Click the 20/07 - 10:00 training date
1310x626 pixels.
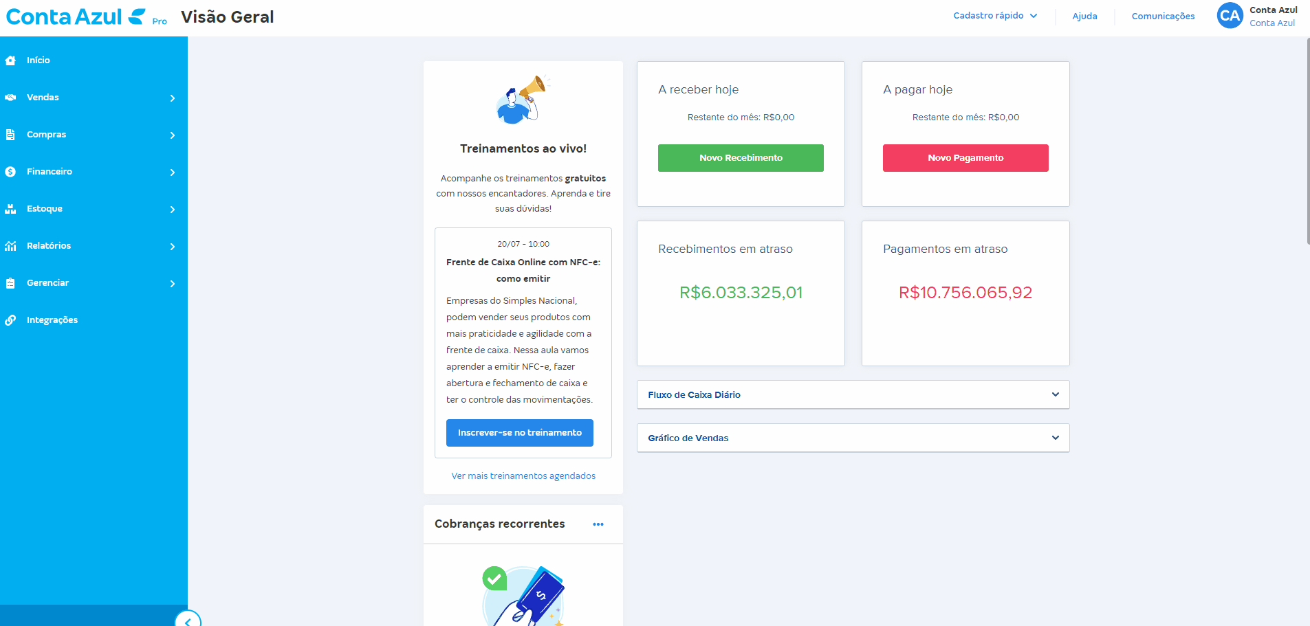tap(523, 245)
